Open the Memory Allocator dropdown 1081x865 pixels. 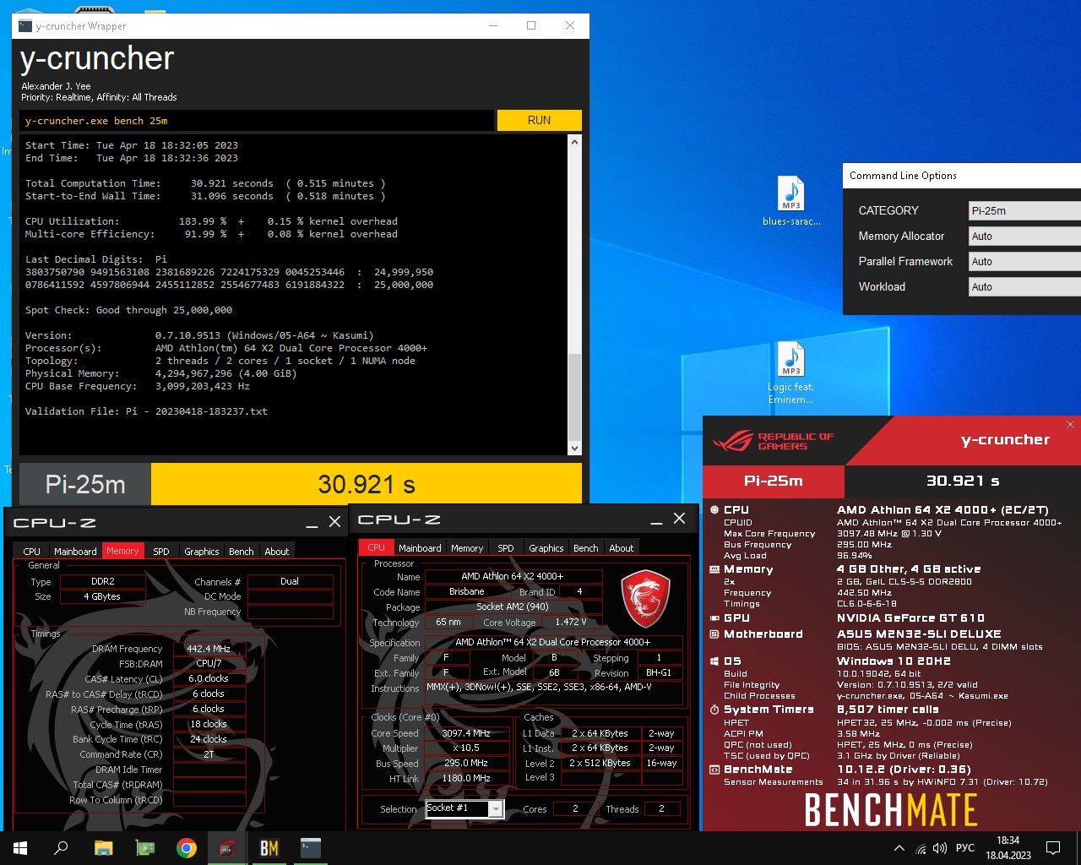(1024, 236)
